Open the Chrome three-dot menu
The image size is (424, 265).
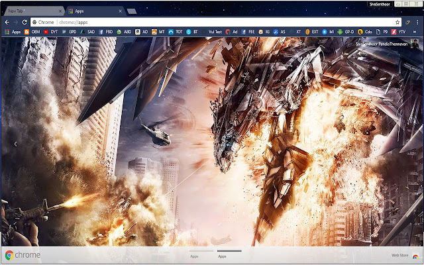[417, 22]
